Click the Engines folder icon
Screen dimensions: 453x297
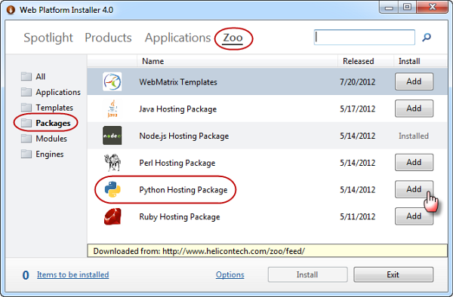pyautogui.click(x=26, y=154)
